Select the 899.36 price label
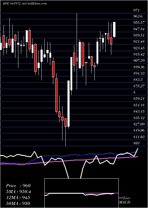Screen dimensions: 148x208 click(139, 67)
